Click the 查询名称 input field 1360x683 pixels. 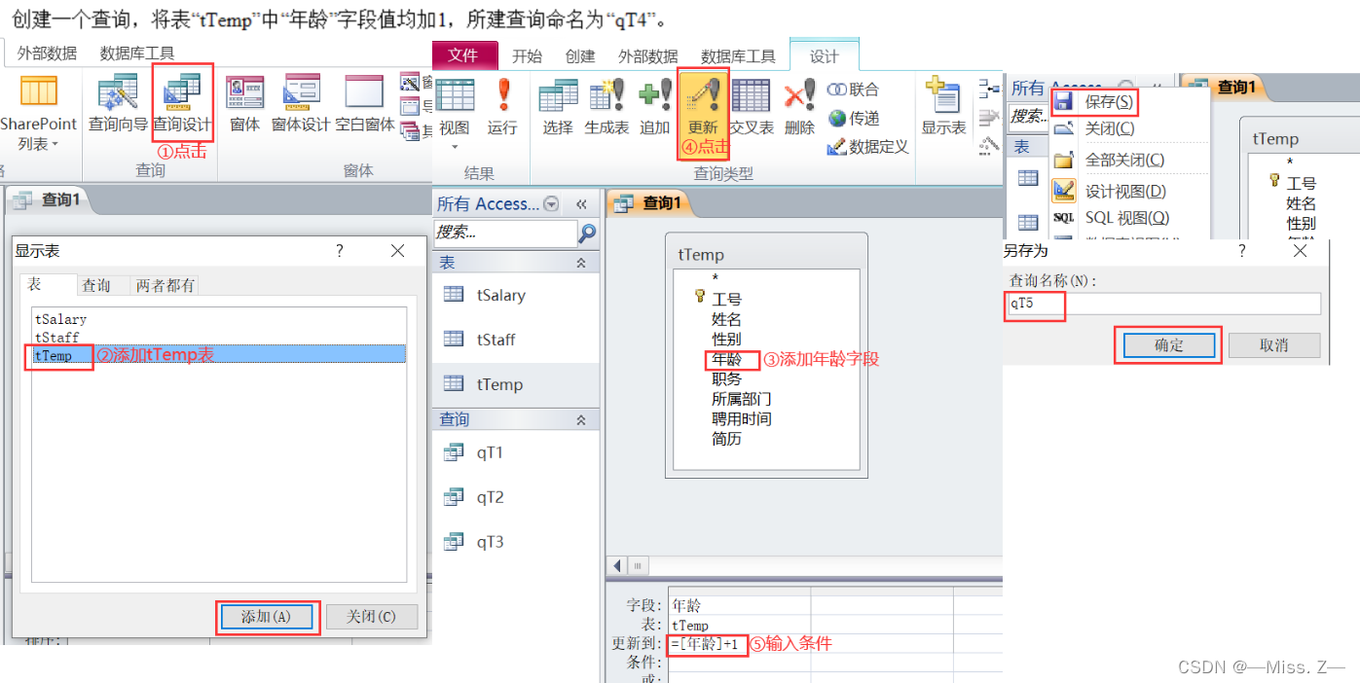point(1163,304)
